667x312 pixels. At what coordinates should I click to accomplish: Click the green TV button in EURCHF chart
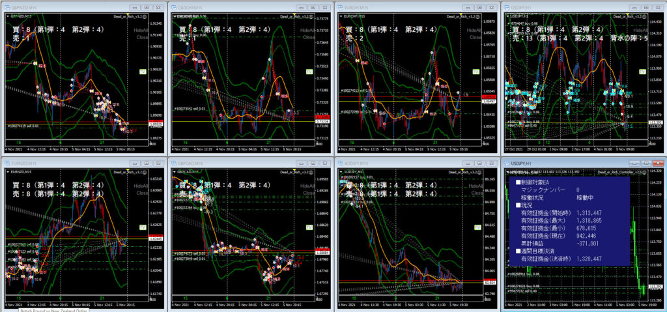click(x=476, y=72)
